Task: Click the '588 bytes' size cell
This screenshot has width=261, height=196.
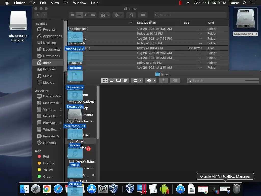Action: pyautogui.click(x=194, y=48)
